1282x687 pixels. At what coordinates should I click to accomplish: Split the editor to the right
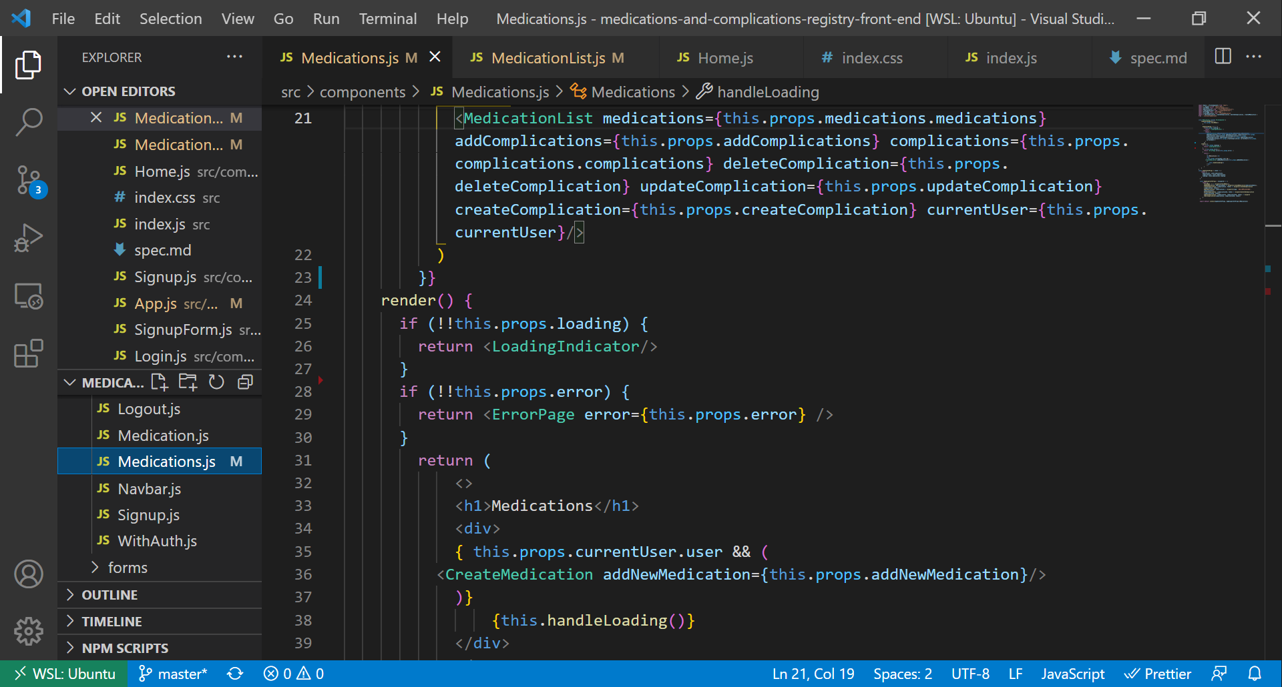point(1223,57)
